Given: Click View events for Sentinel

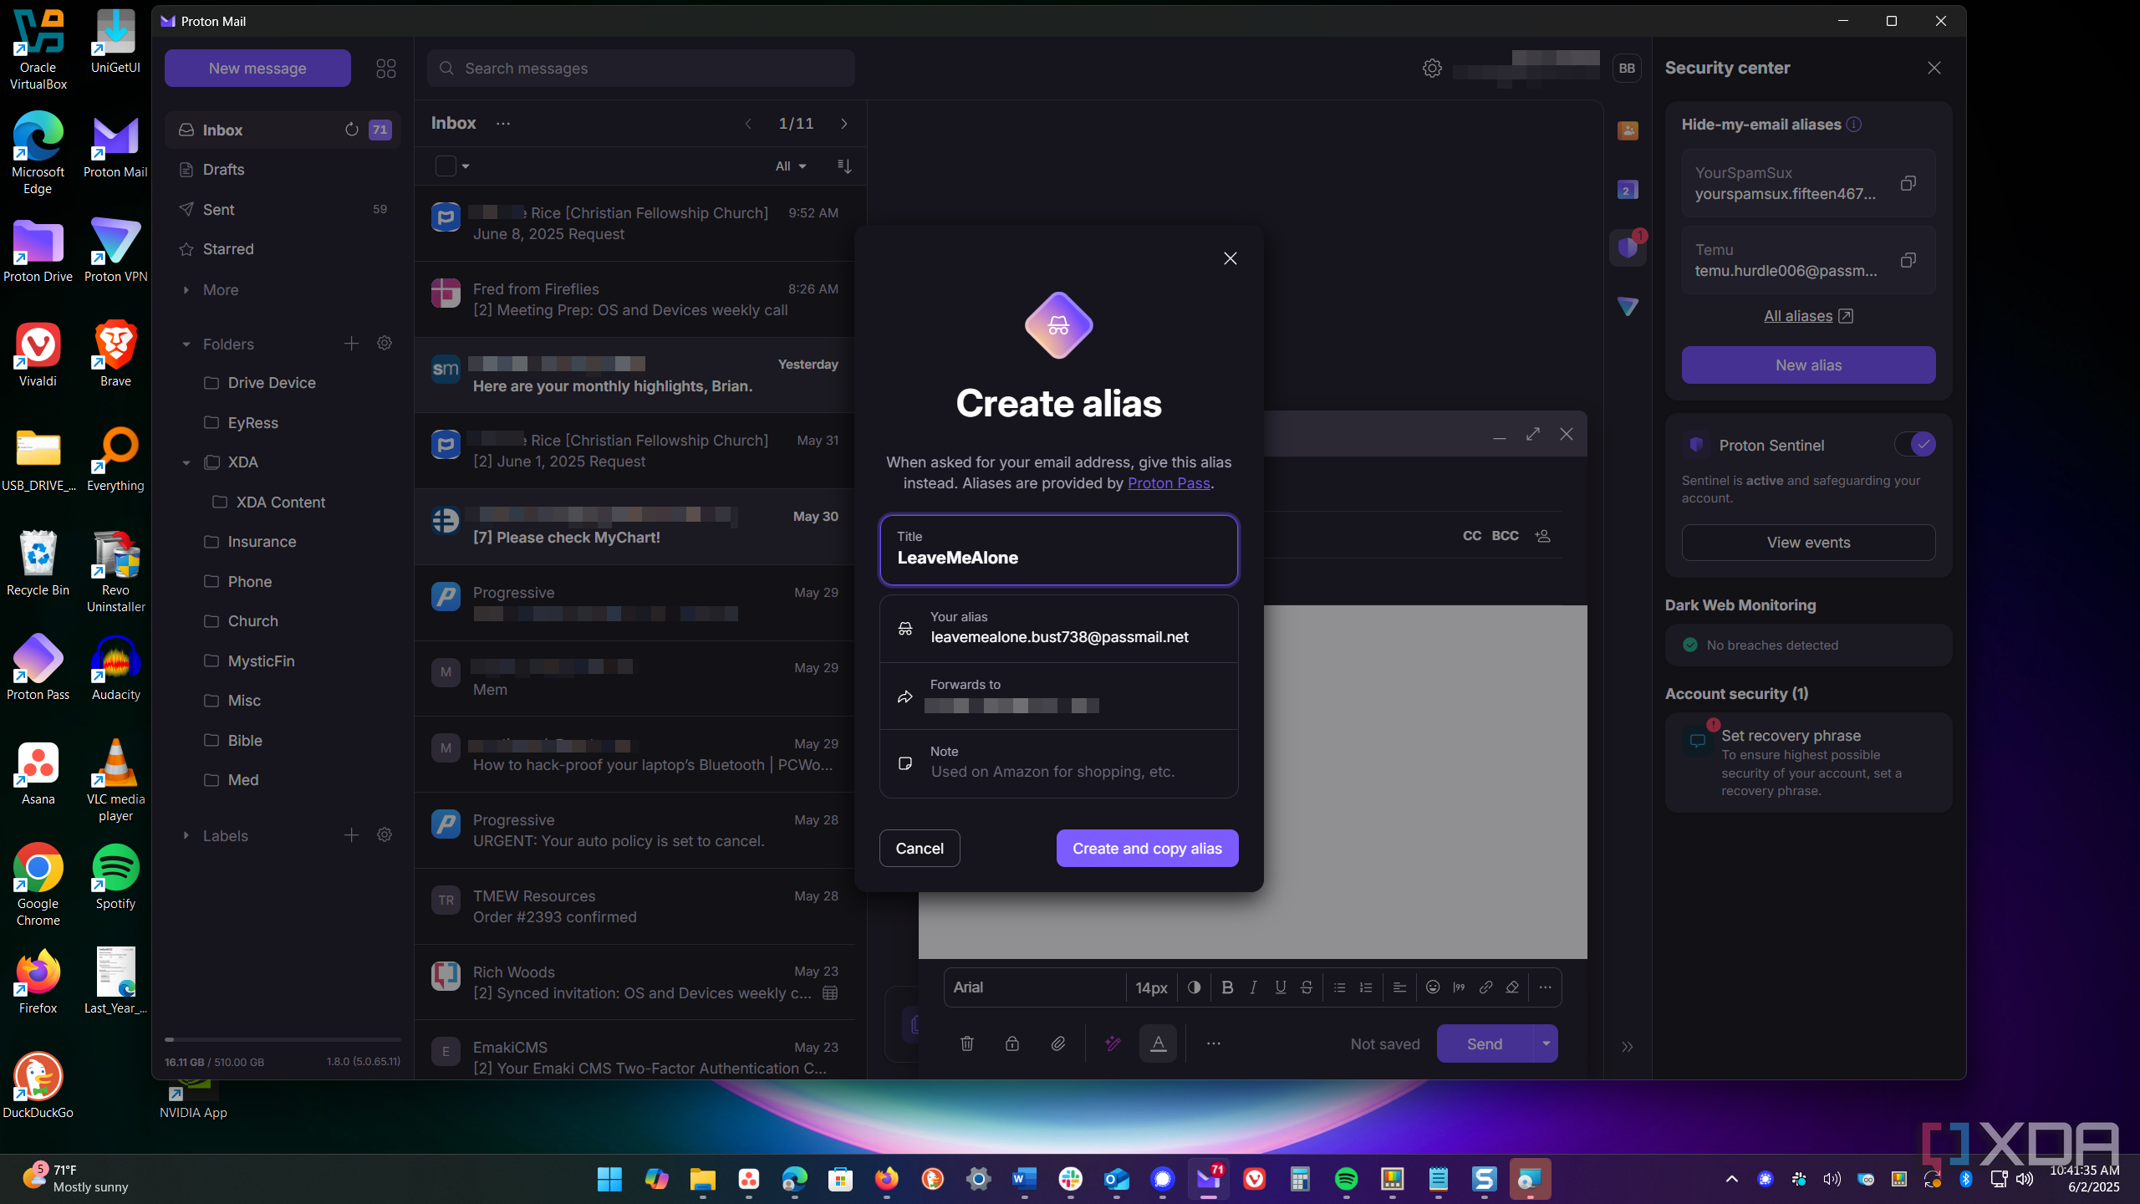Looking at the screenshot, I should tap(1808, 543).
